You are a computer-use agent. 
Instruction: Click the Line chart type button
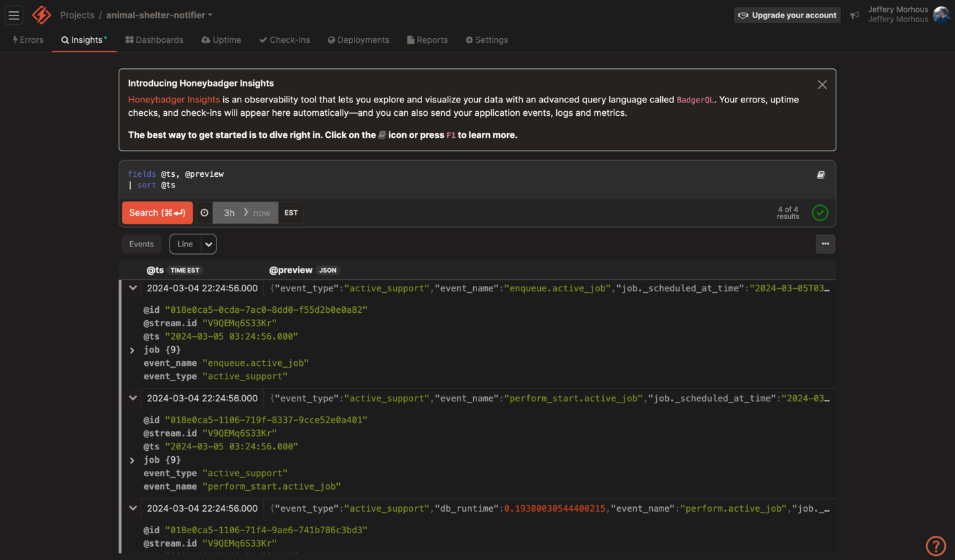185,244
